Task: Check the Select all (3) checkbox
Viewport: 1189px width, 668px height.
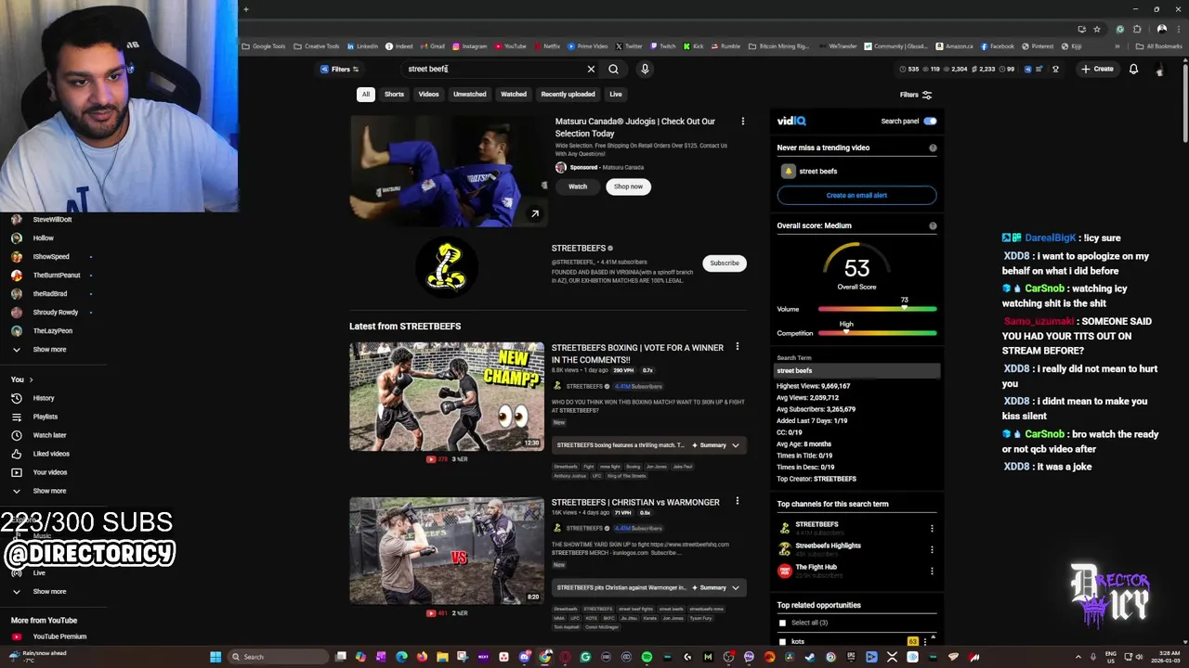Action: (x=782, y=623)
